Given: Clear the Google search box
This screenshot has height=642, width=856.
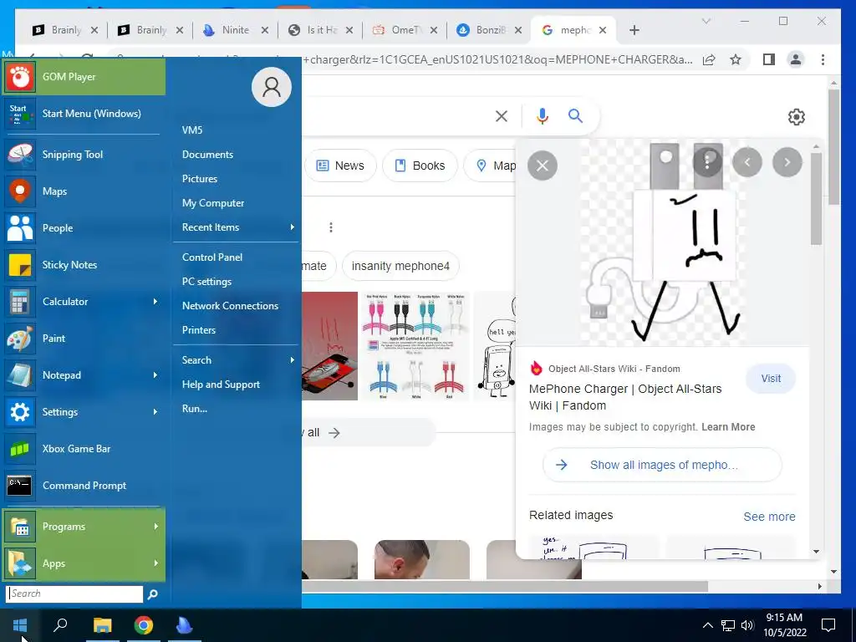Looking at the screenshot, I should [502, 115].
